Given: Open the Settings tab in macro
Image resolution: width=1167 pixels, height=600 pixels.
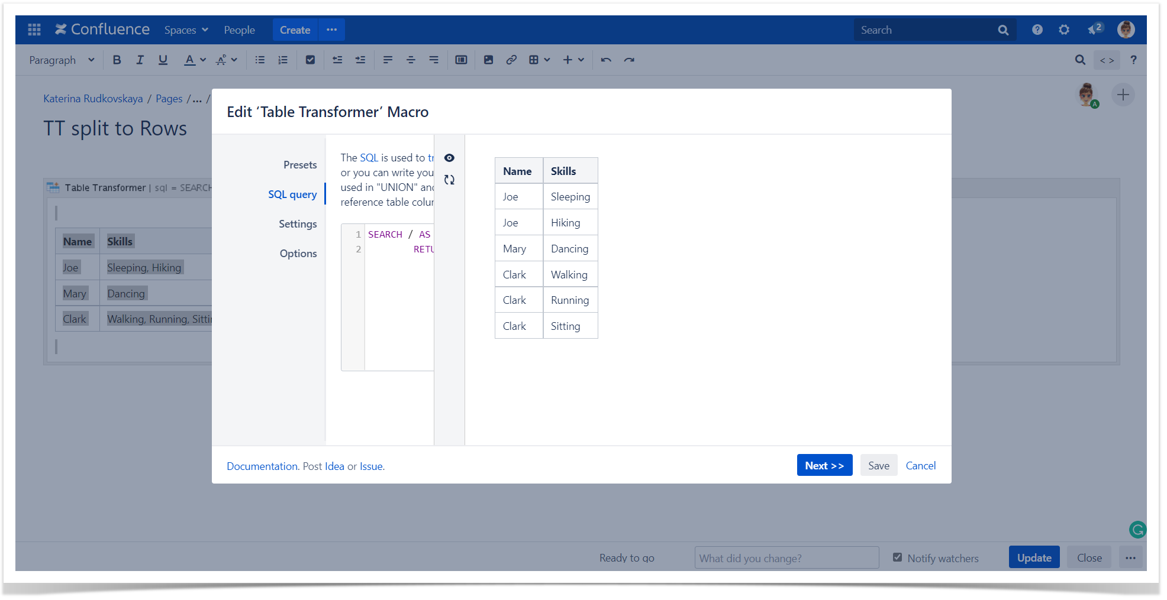Looking at the screenshot, I should pyautogui.click(x=298, y=224).
